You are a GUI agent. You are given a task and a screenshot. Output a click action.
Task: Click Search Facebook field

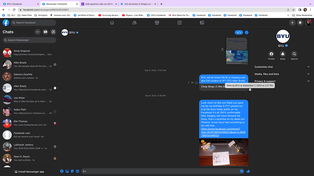pos(33,23)
